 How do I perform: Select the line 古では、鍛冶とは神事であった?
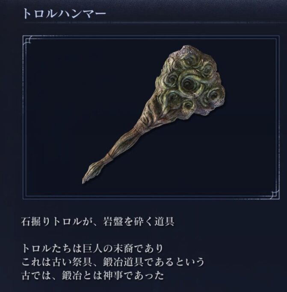(x=92, y=276)
